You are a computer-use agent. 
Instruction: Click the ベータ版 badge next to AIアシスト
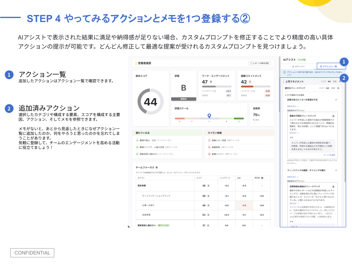pos(302,60)
